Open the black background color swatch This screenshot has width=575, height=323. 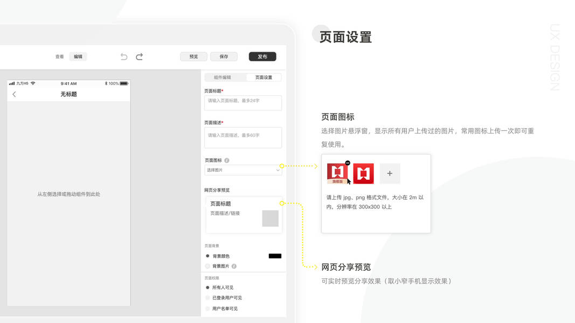pos(275,256)
